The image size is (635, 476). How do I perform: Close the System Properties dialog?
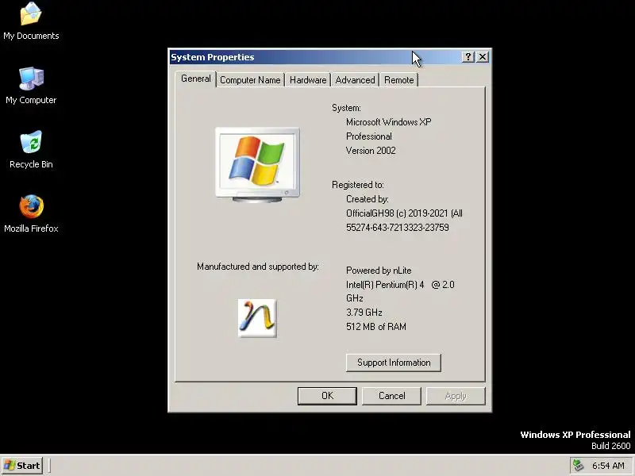point(483,57)
